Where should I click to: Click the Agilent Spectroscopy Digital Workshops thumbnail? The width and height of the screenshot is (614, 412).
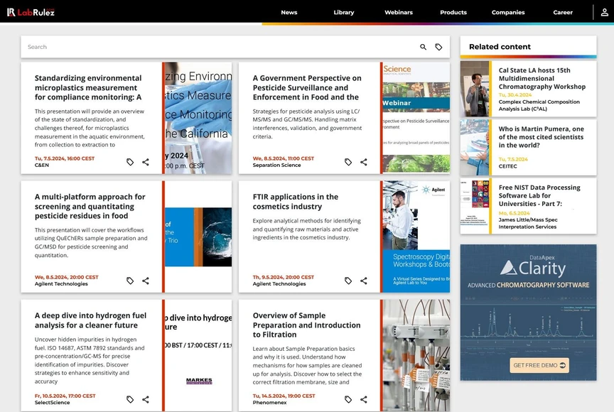[416, 237]
